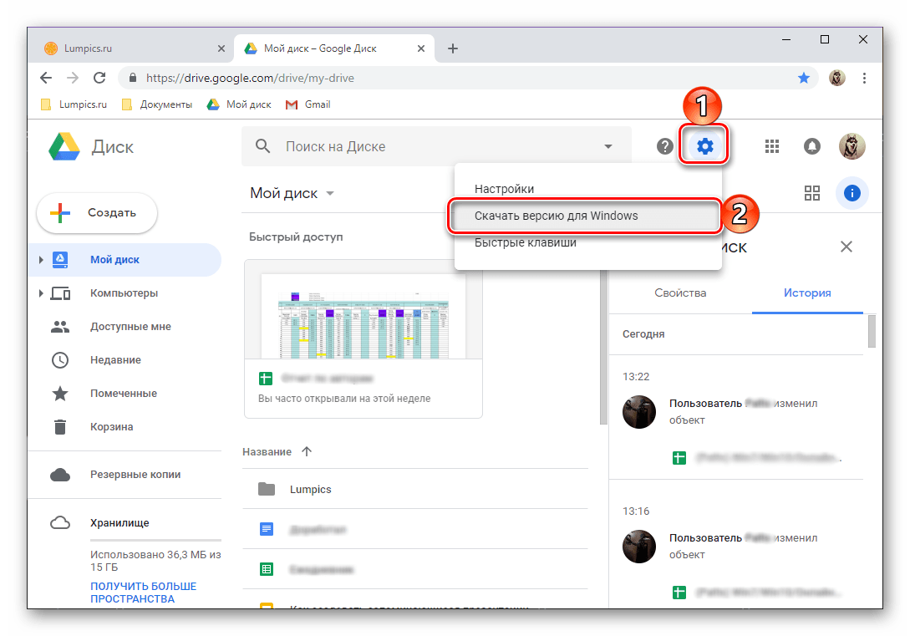Click the search magnifier icon
This screenshot has width=910, height=636.
tap(263, 146)
